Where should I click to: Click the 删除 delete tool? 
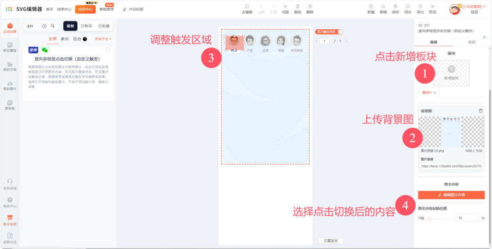point(310,9)
